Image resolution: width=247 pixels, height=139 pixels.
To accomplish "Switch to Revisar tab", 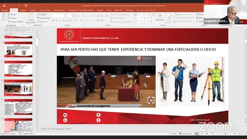I will pyautogui.click(x=100, y=10).
